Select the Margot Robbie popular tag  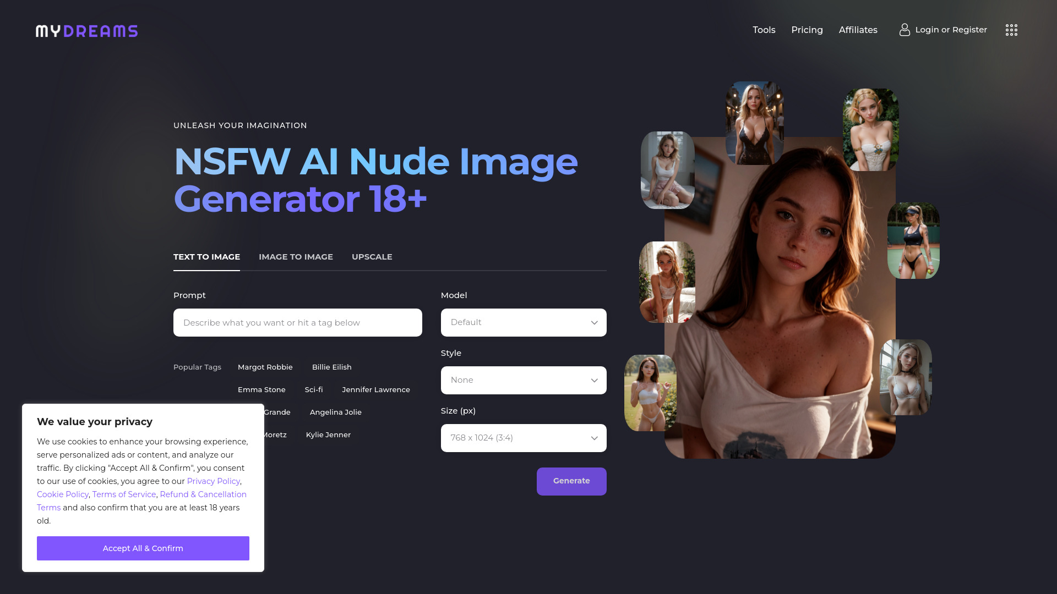coord(265,367)
